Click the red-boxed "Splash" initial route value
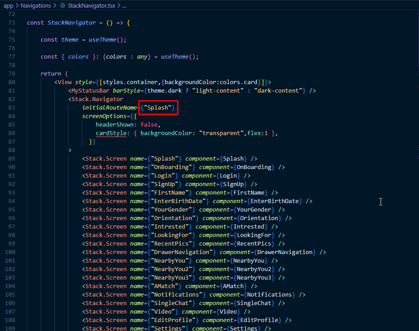The image size is (419, 331). click(158, 108)
